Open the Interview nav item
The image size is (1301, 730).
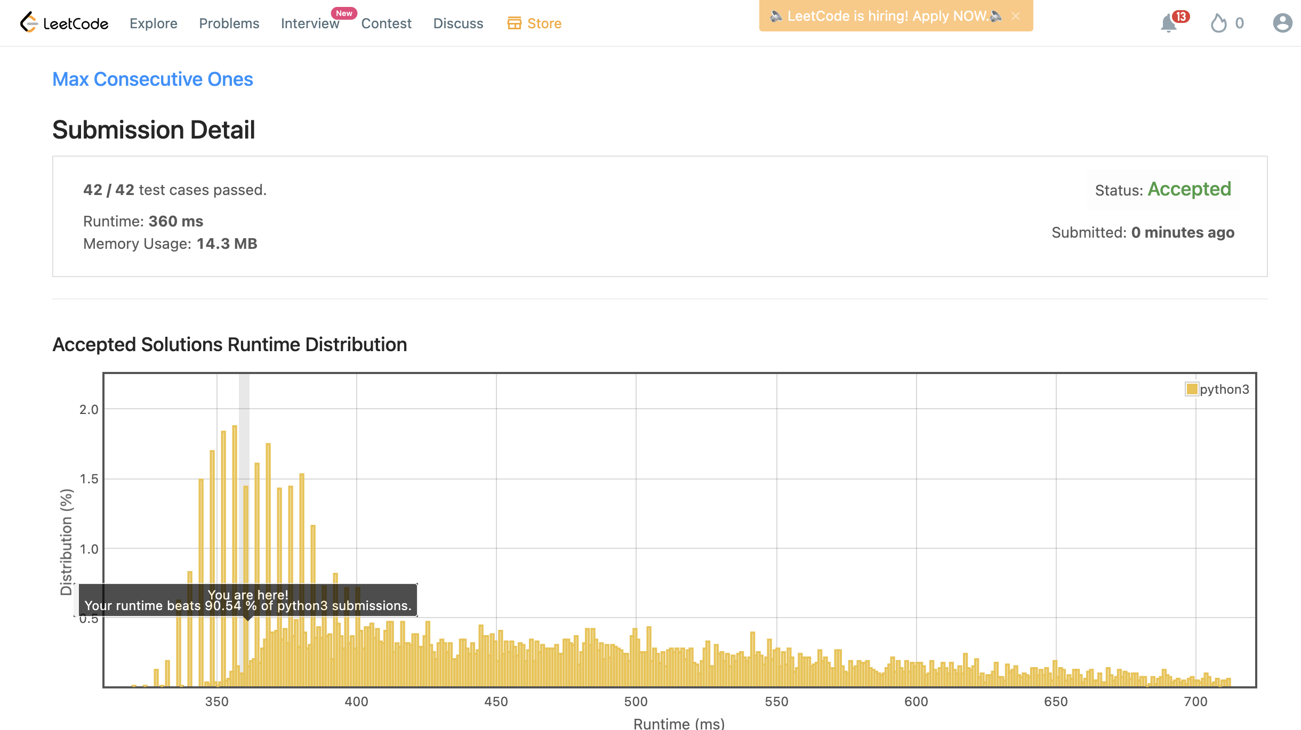point(310,23)
